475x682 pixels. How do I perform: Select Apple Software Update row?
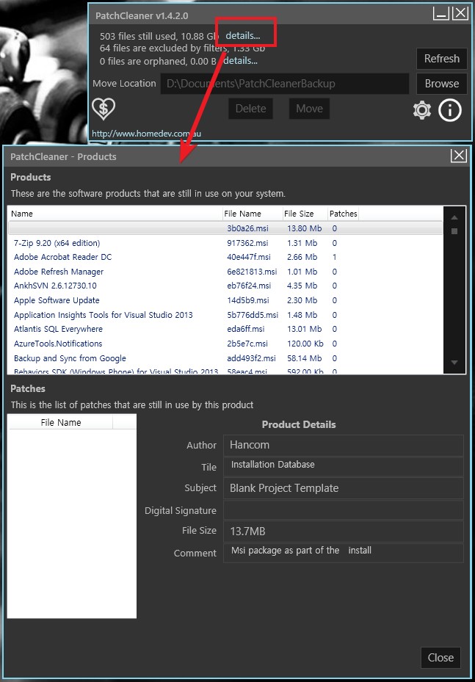point(225,300)
